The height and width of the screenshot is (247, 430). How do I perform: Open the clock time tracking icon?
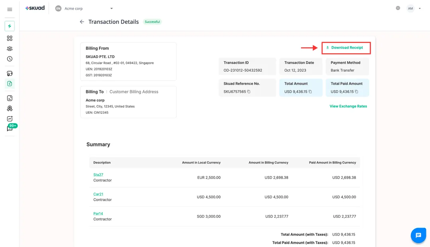tap(10, 59)
